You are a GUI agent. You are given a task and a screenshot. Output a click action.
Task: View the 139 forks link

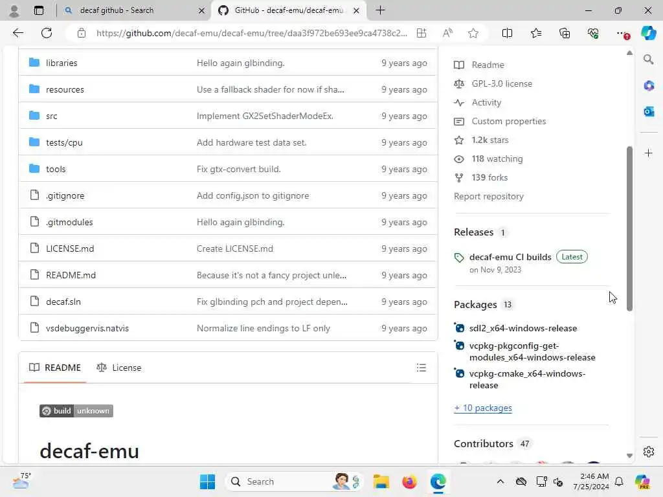tap(489, 177)
